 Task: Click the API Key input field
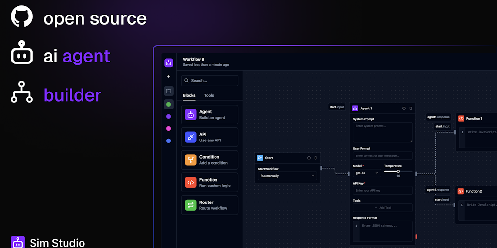pos(382,190)
